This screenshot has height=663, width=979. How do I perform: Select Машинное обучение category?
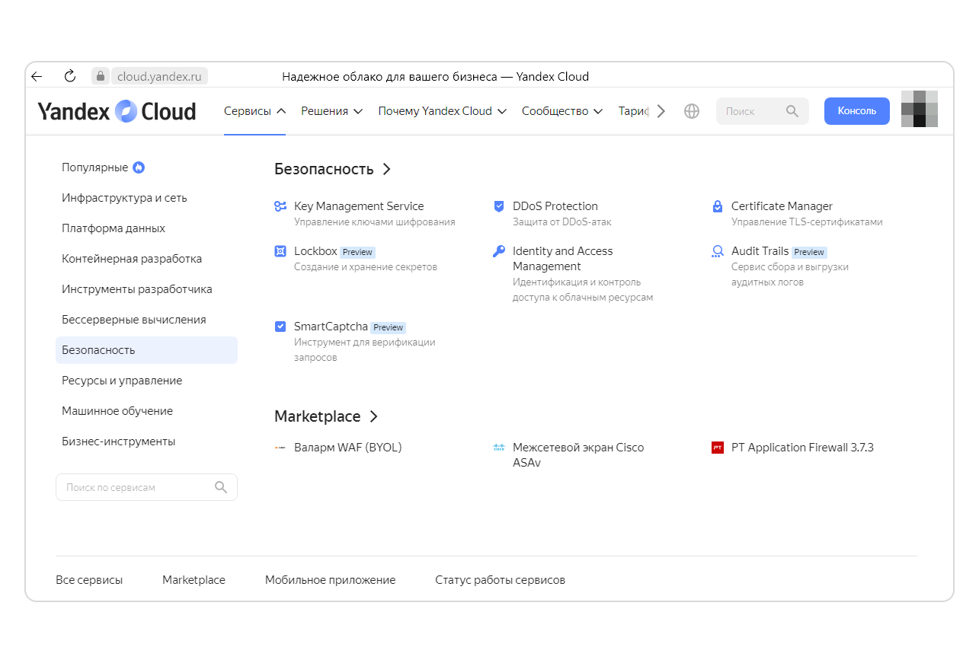(146, 411)
